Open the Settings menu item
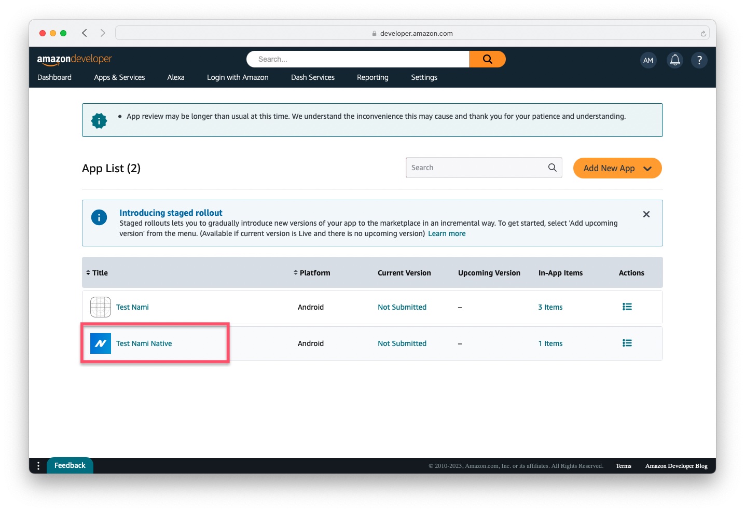The width and height of the screenshot is (745, 512). point(424,77)
